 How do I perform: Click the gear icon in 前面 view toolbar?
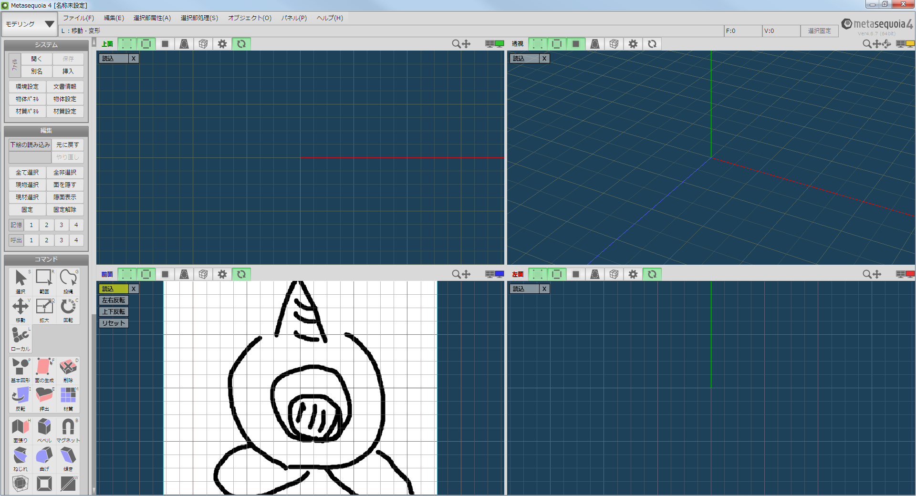[x=222, y=274]
